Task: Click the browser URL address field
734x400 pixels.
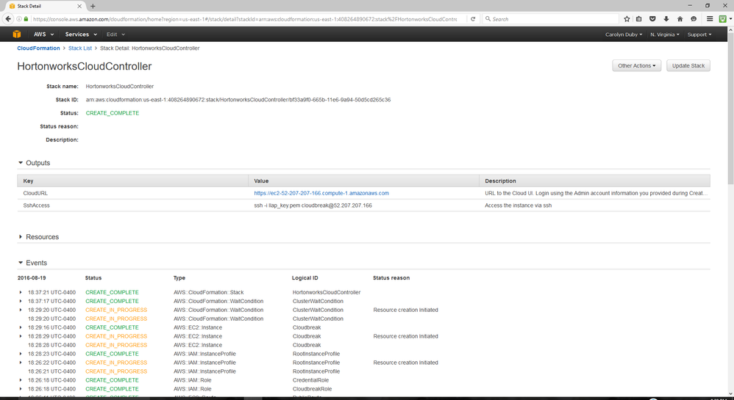Action: (243, 19)
